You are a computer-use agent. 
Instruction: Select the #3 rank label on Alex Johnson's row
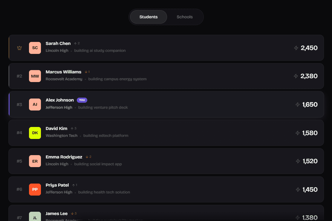tap(19, 104)
